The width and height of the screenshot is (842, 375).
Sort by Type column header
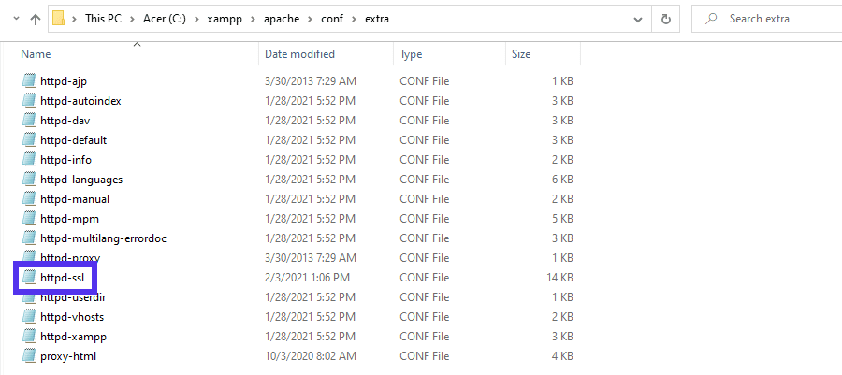click(412, 54)
